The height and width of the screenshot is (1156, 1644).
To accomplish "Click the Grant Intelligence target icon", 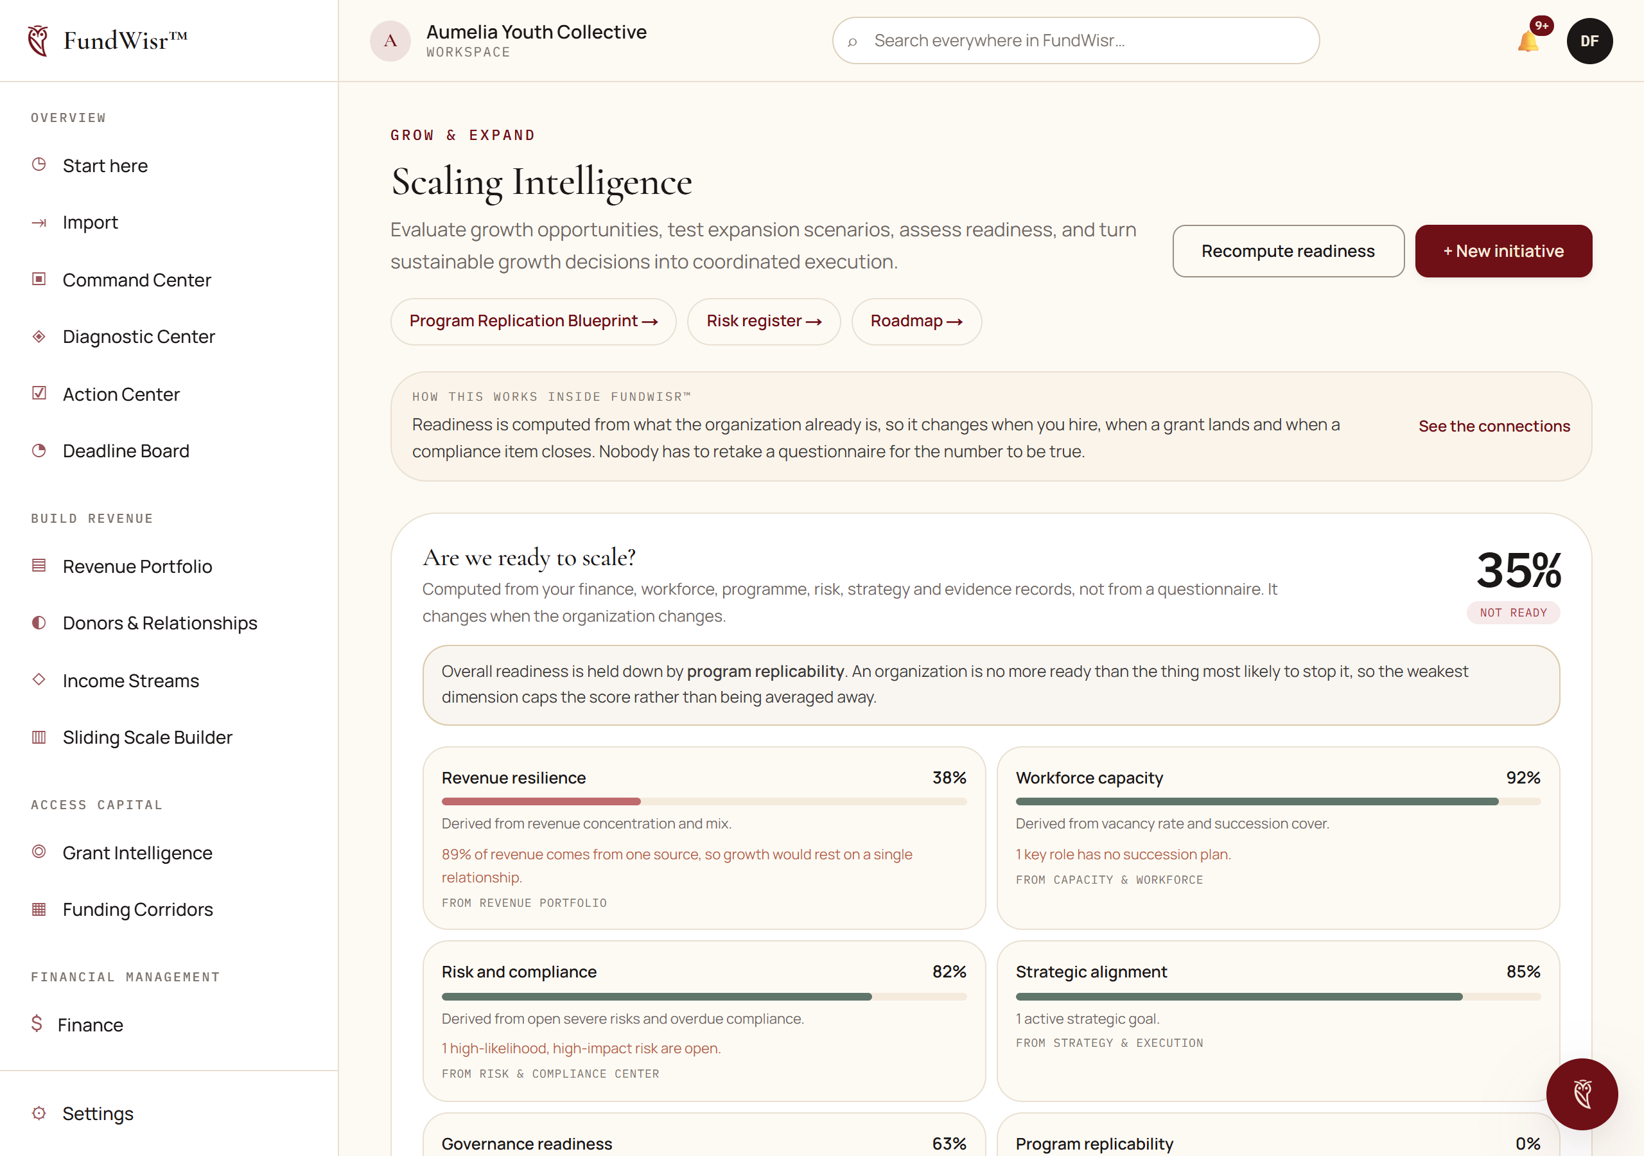I will pyautogui.click(x=39, y=852).
